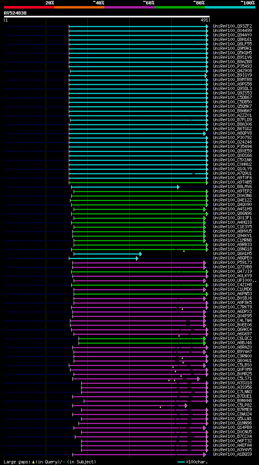Screen dimensions: 259x465
Task: Select the UniRef100_C5DB67 label
Action: pyautogui.click(x=232, y=98)
